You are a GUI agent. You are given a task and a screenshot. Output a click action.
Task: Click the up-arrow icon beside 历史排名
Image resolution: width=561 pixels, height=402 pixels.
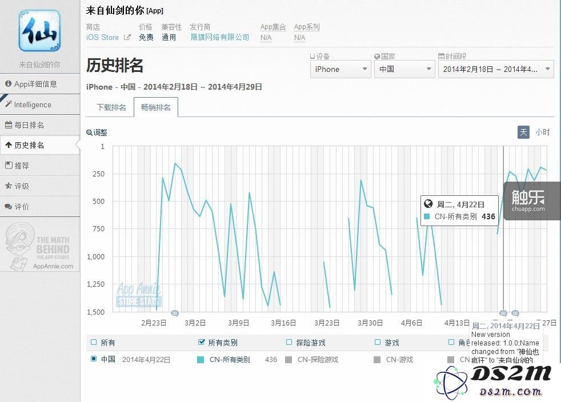click(x=8, y=145)
